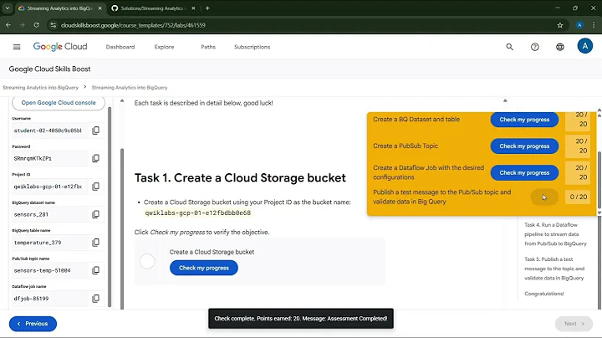
Task: Check progress for Create a BQ Dataset and table
Action: (524, 120)
